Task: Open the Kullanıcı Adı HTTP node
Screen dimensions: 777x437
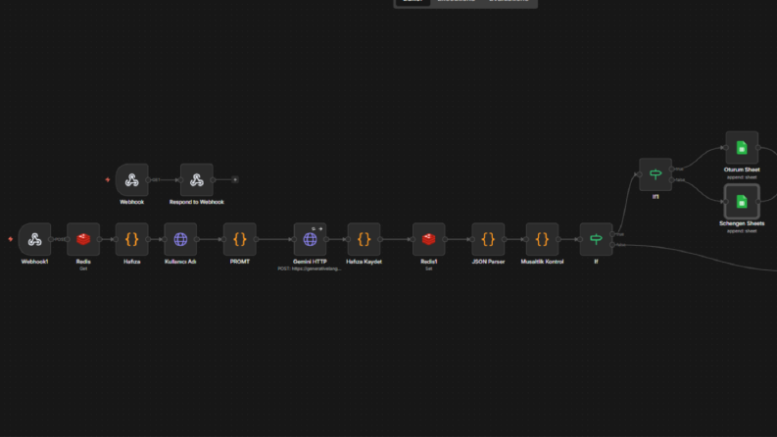Action: pyautogui.click(x=180, y=239)
